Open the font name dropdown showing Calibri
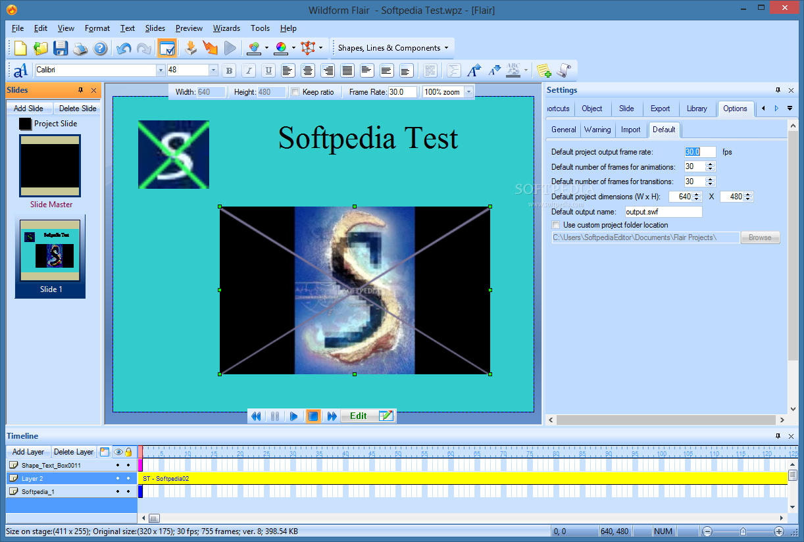804x542 pixels. click(x=161, y=70)
